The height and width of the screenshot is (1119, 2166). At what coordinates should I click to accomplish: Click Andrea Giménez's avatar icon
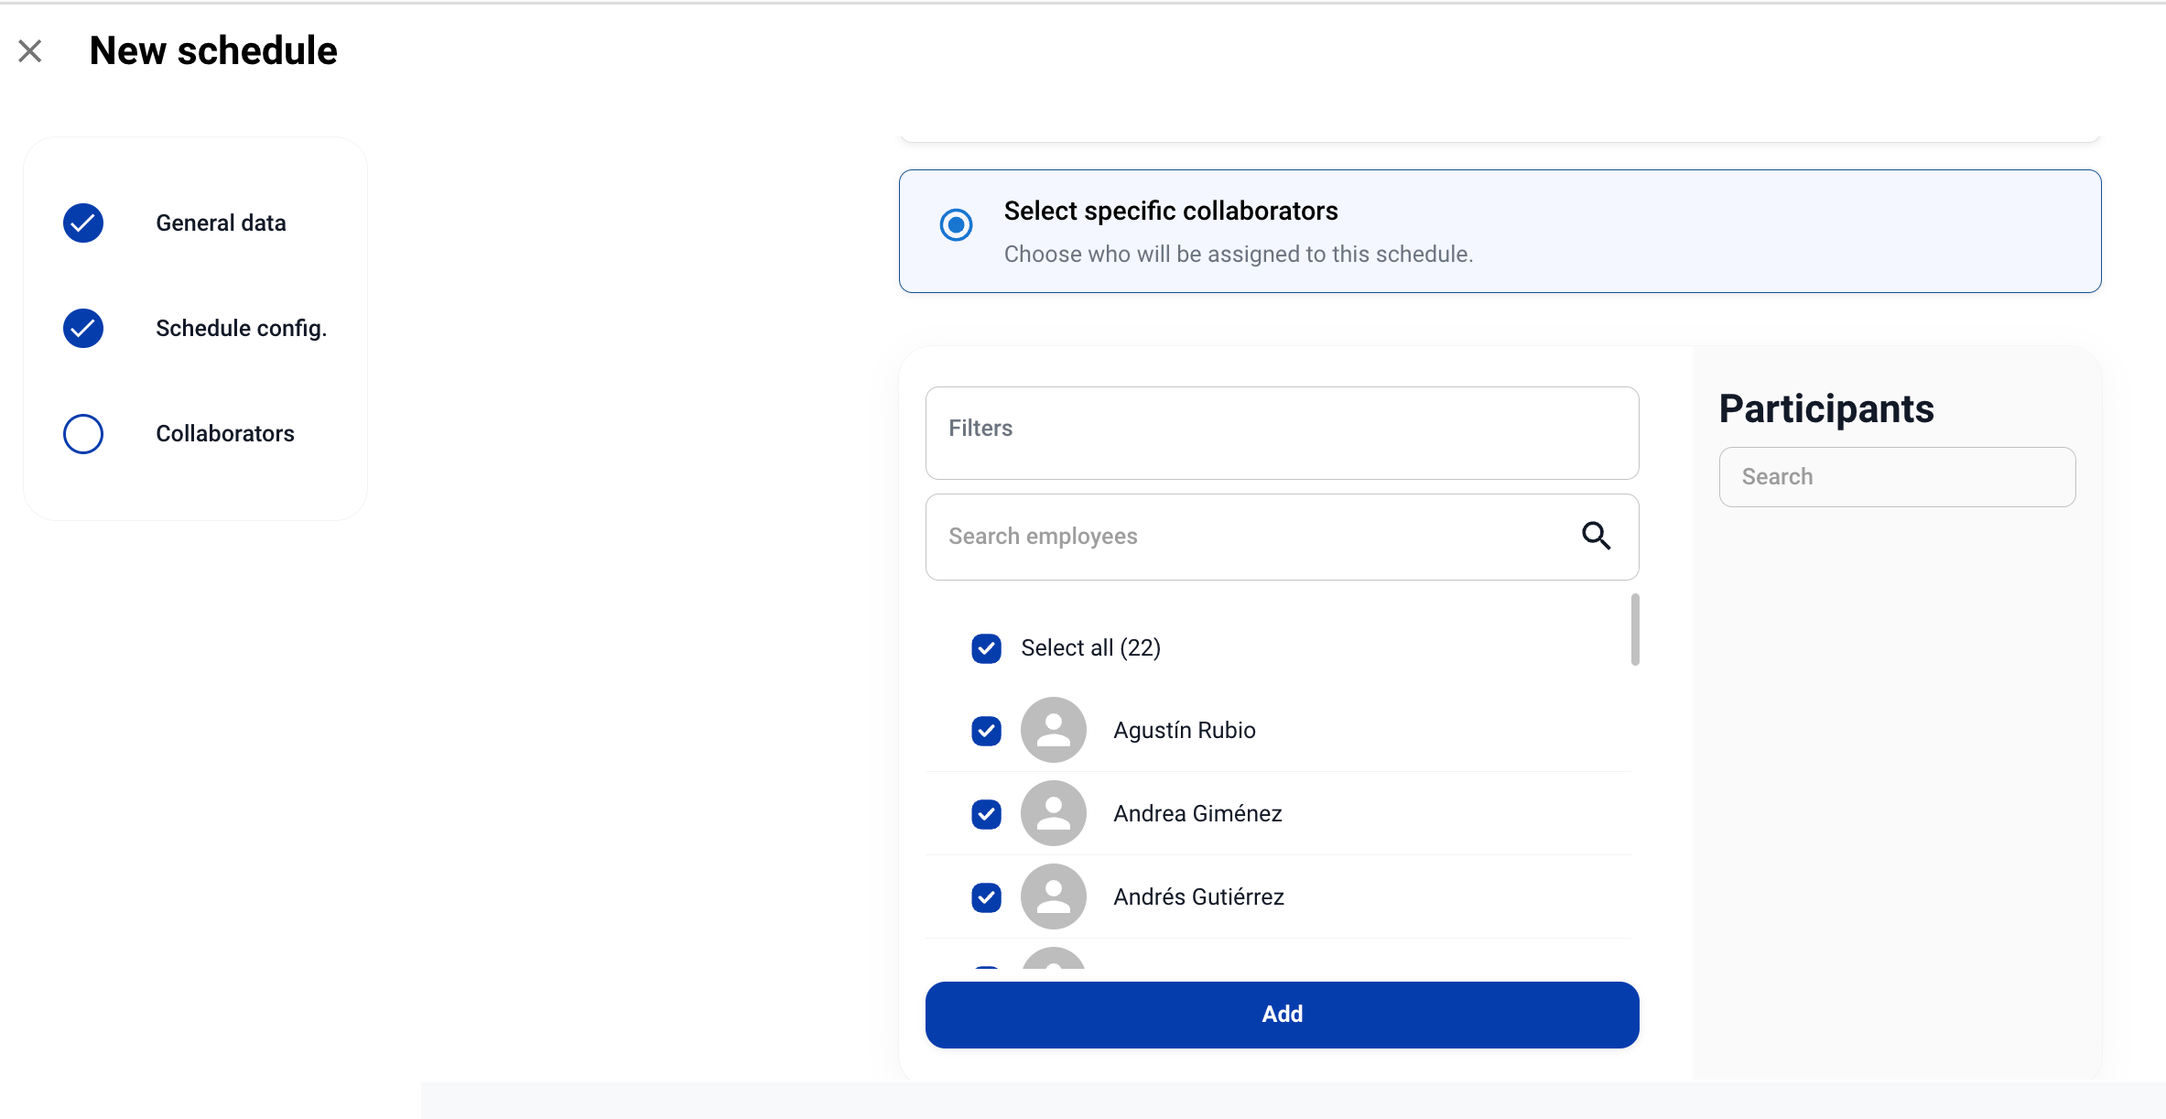1053,813
